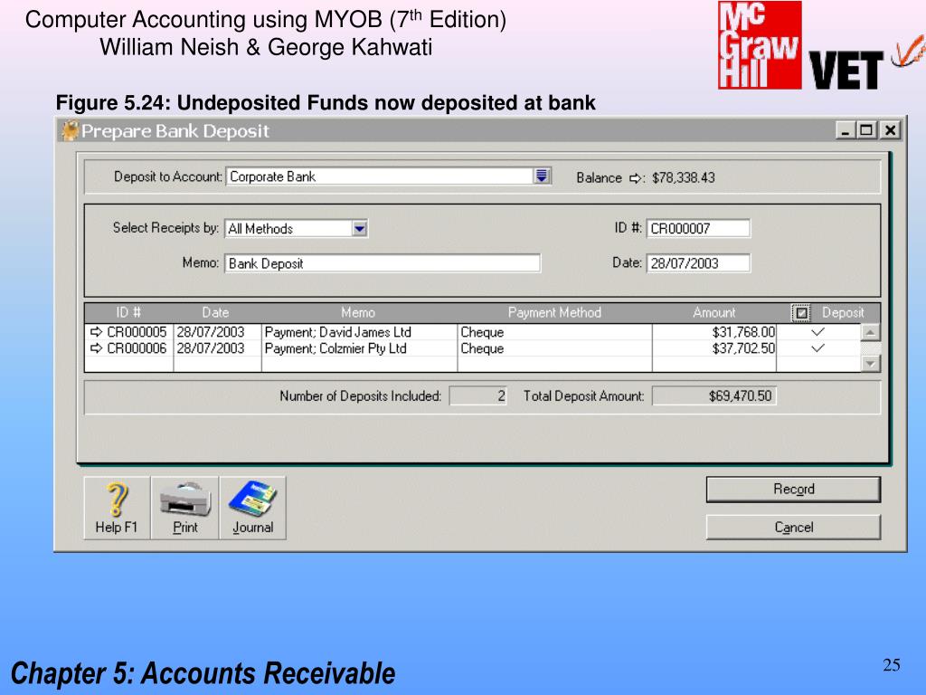Click Cheque method in CR000006 row
Viewport: 926px width, 695px height.
(x=482, y=348)
